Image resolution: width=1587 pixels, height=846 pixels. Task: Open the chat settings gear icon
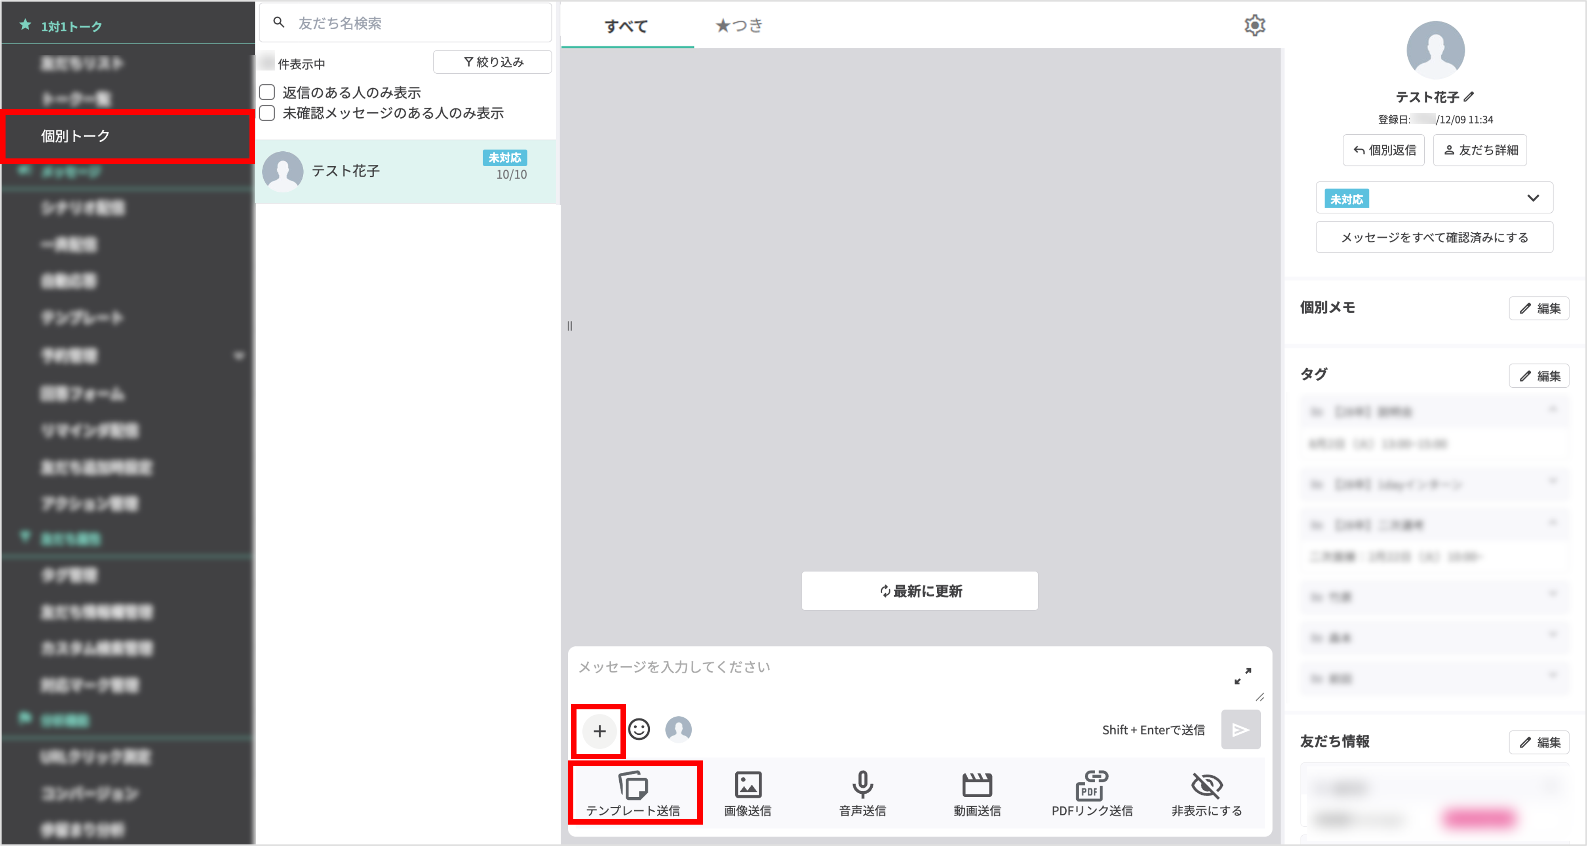(1254, 25)
